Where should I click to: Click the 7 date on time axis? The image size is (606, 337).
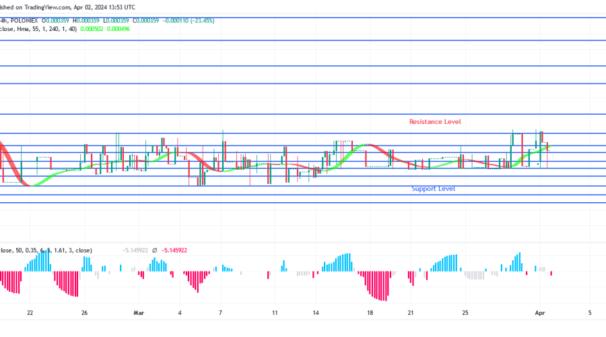tap(221, 313)
